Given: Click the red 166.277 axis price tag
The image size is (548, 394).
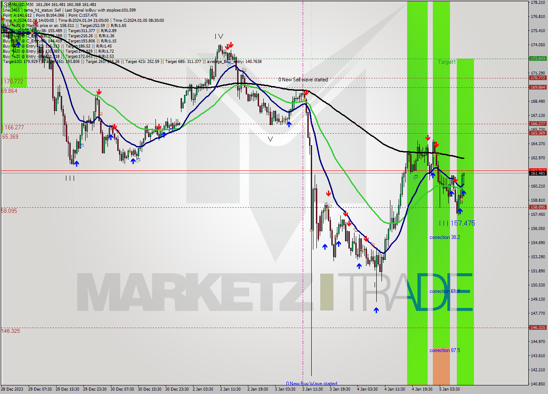Looking at the screenshot, I should click(538, 124).
